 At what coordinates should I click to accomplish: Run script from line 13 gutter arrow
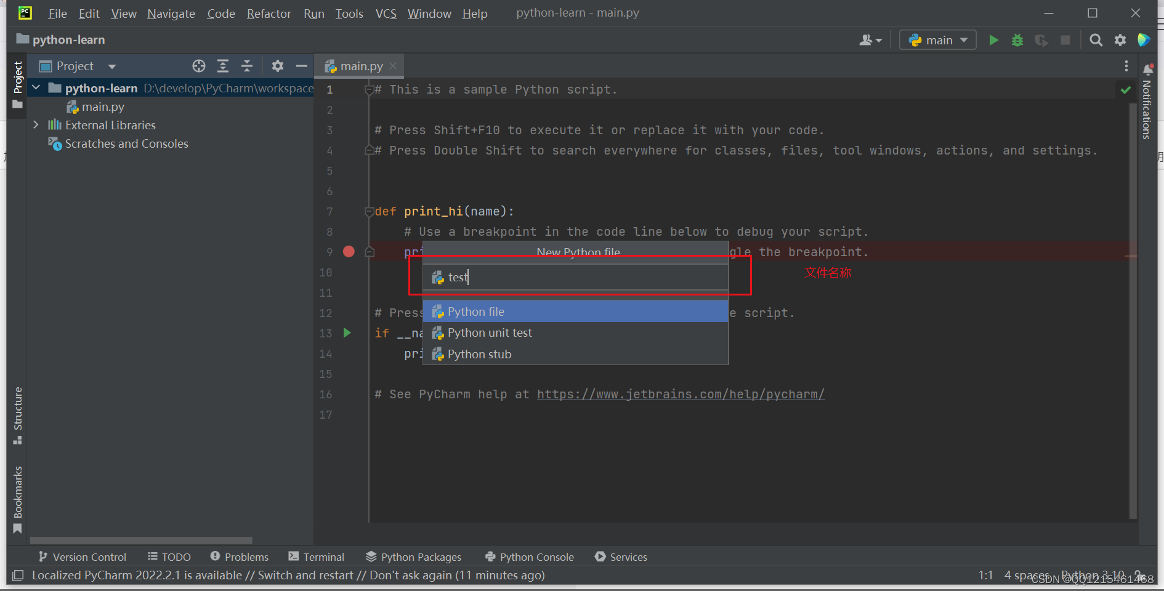(x=347, y=333)
